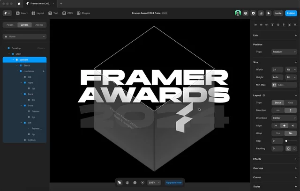Click the Play preview button

pyautogui.click(x=269, y=13)
